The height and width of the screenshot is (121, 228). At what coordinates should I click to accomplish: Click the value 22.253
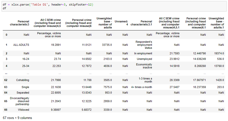[x=57, y=66]
